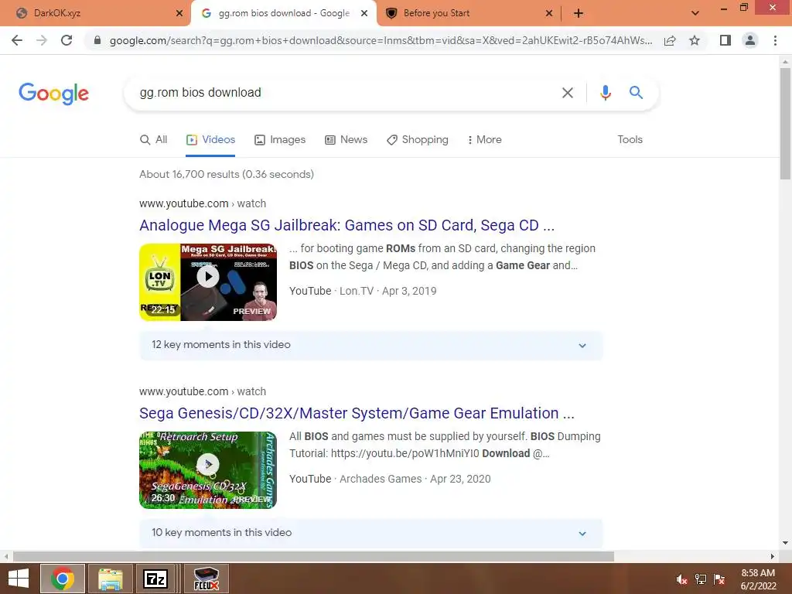
Task: Open the More search filters menu
Action: pyautogui.click(x=484, y=140)
